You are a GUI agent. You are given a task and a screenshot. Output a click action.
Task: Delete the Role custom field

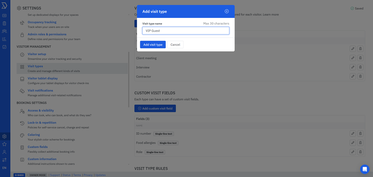[x=360, y=152]
